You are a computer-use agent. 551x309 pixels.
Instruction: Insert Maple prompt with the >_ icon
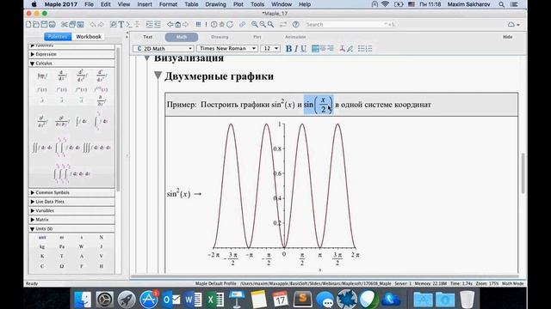click(x=129, y=24)
